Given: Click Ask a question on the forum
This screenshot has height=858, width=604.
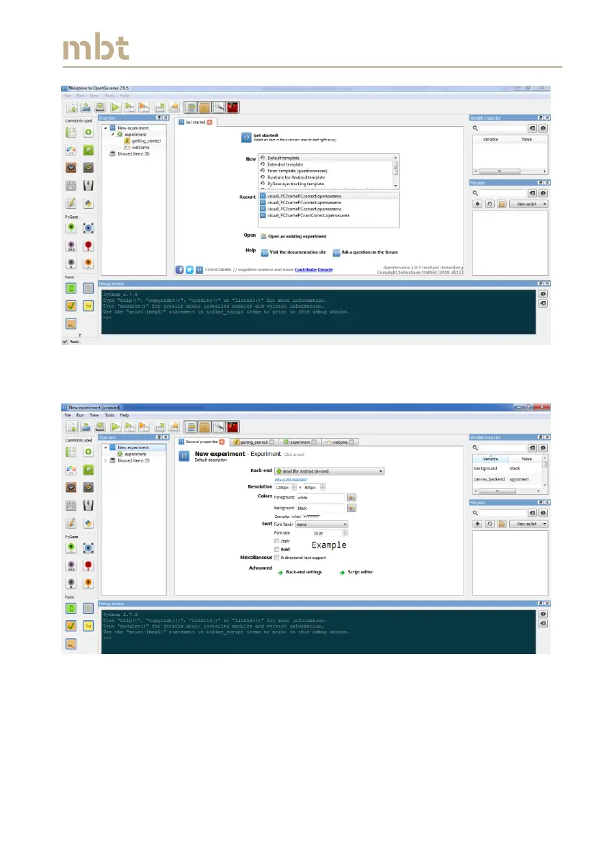Looking at the screenshot, I should pyautogui.click(x=365, y=252).
